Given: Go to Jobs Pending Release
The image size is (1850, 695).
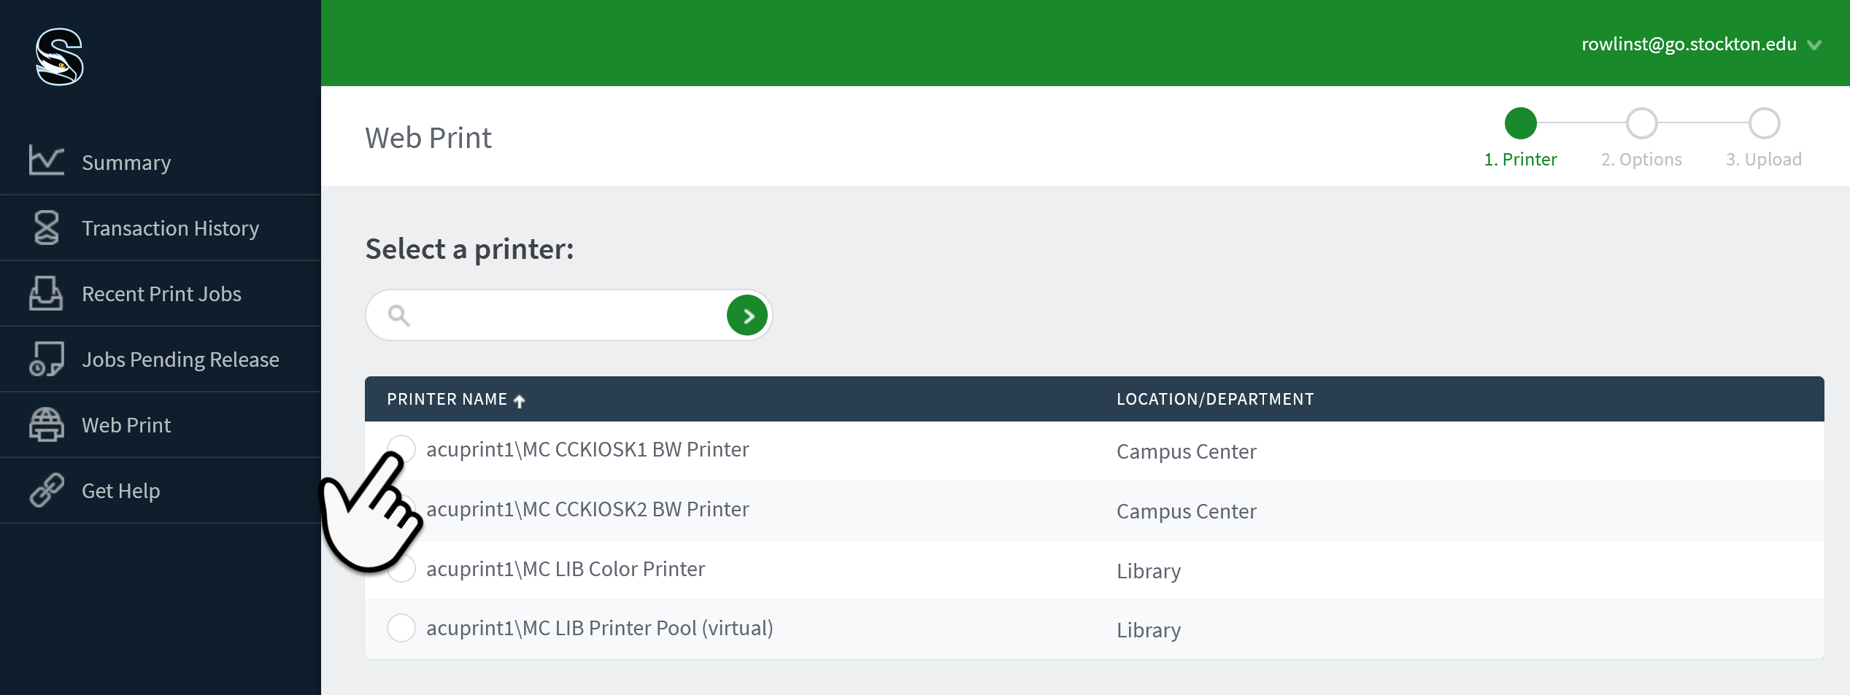Looking at the screenshot, I should (x=180, y=360).
